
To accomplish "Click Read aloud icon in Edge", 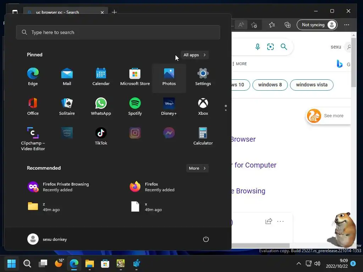I will pos(241,25).
